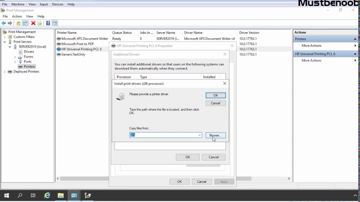Click the Ports icon in the tree
Screen dimensions: 360x202
[x=21, y=61]
